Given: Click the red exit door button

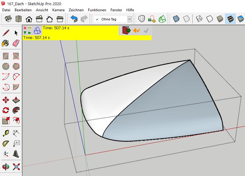Looking at the screenshot, I should point(126,30).
